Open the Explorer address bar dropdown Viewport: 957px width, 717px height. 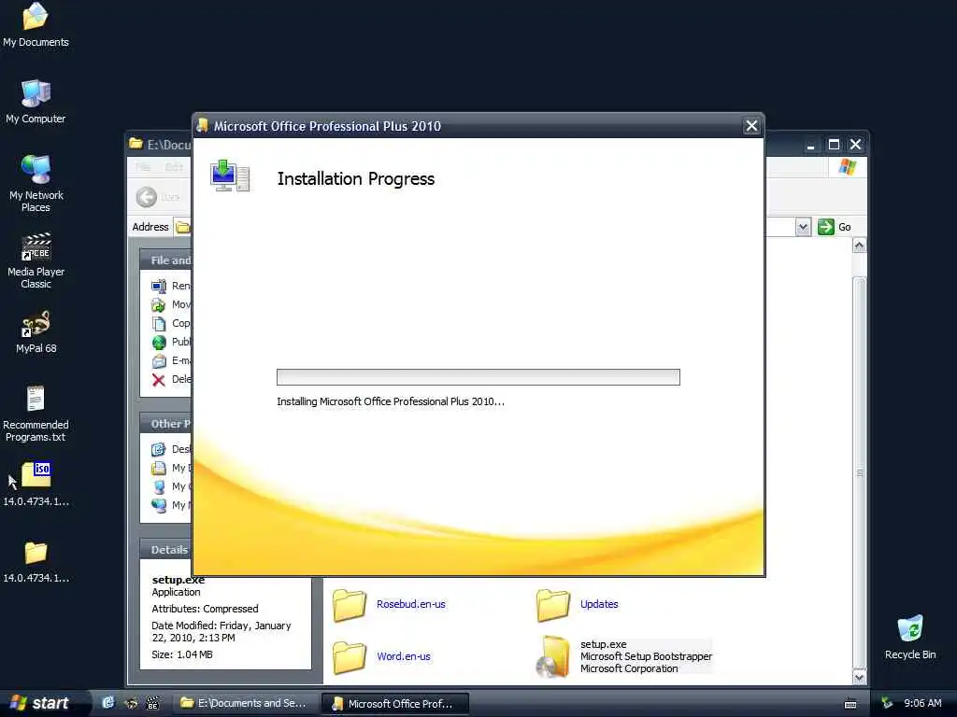coord(803,228)
